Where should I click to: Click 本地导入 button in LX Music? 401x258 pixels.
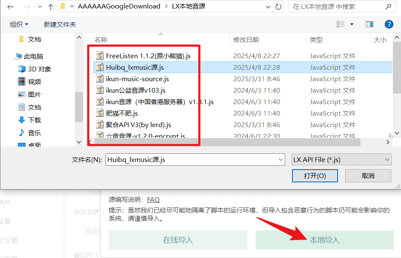pos(324,240)
